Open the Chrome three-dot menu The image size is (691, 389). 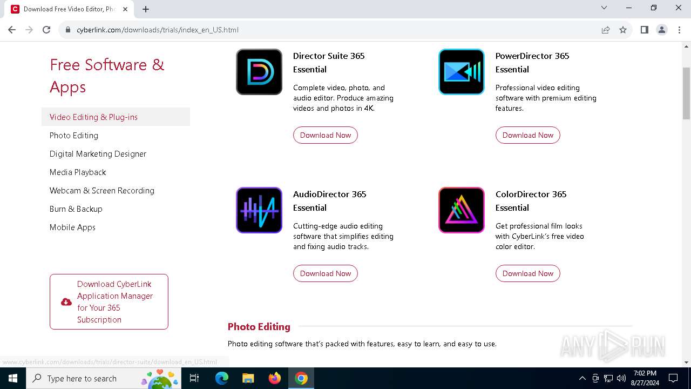click(x=679, y=30)
